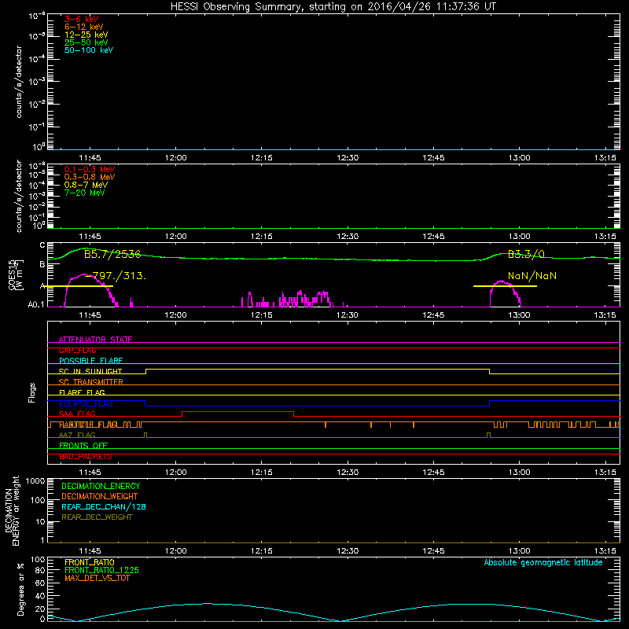
Task: Select the 0.1-0.3 MeV legend label
Action: coord(90,169)
